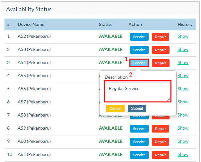Select Repair for A59 (Pekanbaru)
The height and width of the screenshot is (162, 201).
[160, 129]
